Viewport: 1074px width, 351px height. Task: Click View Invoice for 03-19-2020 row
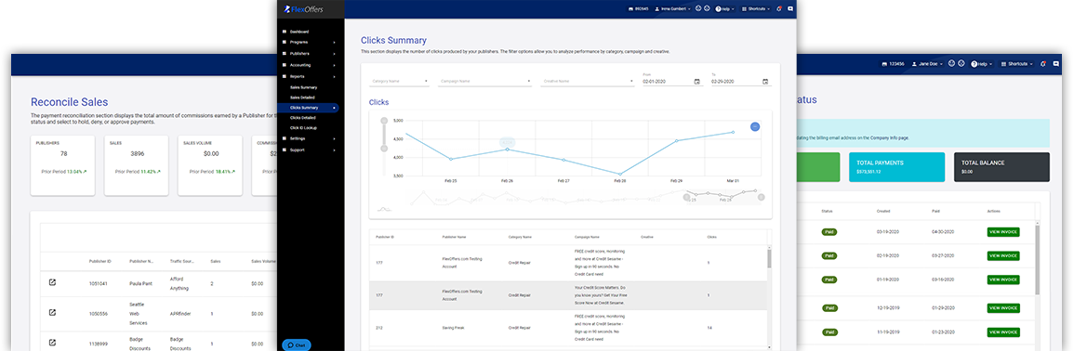click(1003, 232)
